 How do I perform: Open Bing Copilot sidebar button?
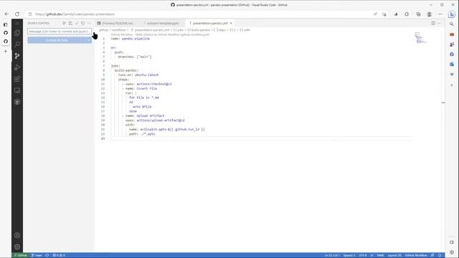452,14
